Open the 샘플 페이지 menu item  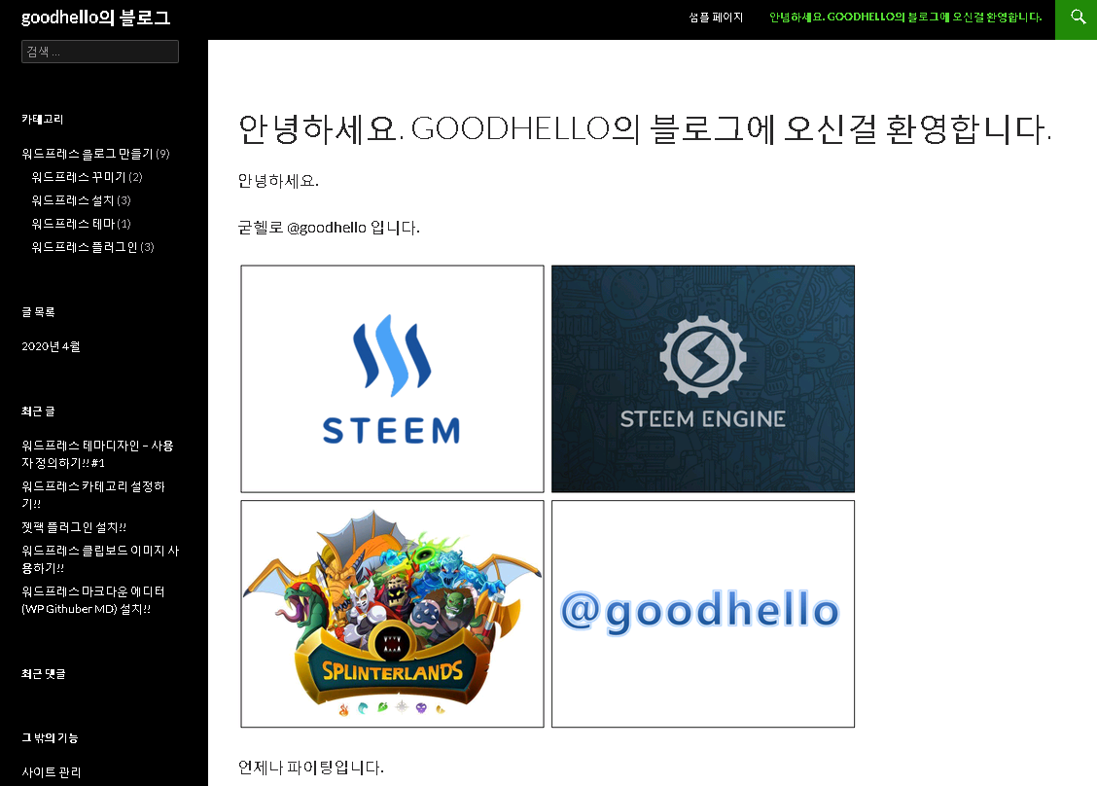click(716, 17)
